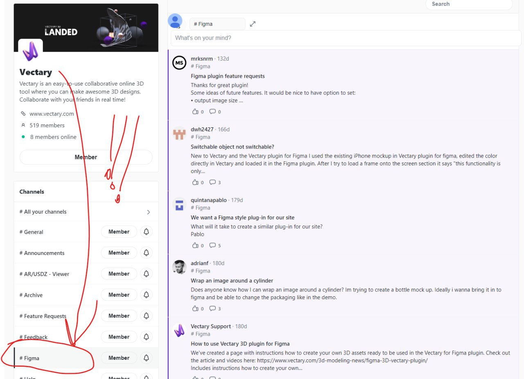Screen dimensions: 524x379
Task: Click the community Member button under members online
Action: pyautogui.click(x=86, y=157)
